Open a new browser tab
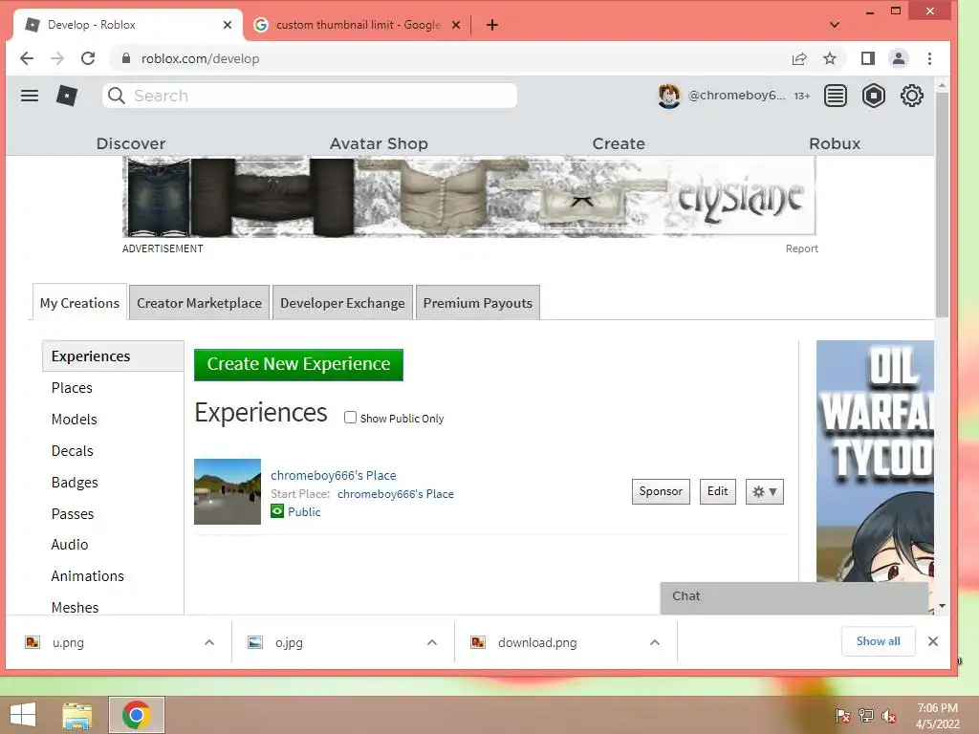The image size is (979, 734). pos(492,25)
